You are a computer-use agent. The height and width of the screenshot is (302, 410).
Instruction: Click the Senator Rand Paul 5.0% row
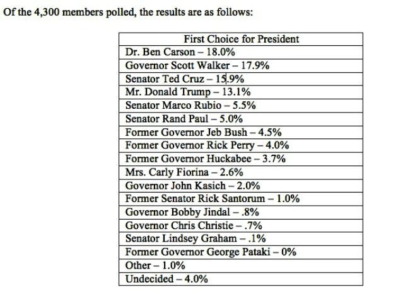click(241, 119)
